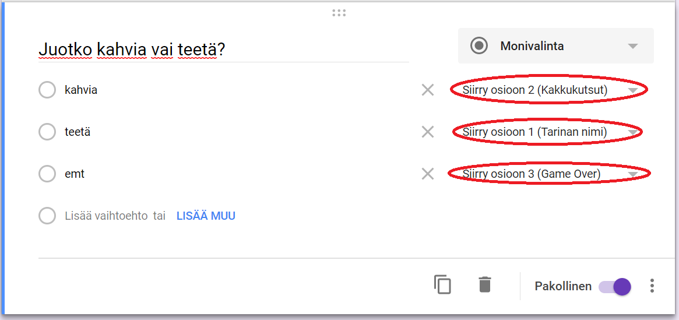Click the trash icon to delete question
Viewport: 679px width, 320px height.
tap(484, 285)
